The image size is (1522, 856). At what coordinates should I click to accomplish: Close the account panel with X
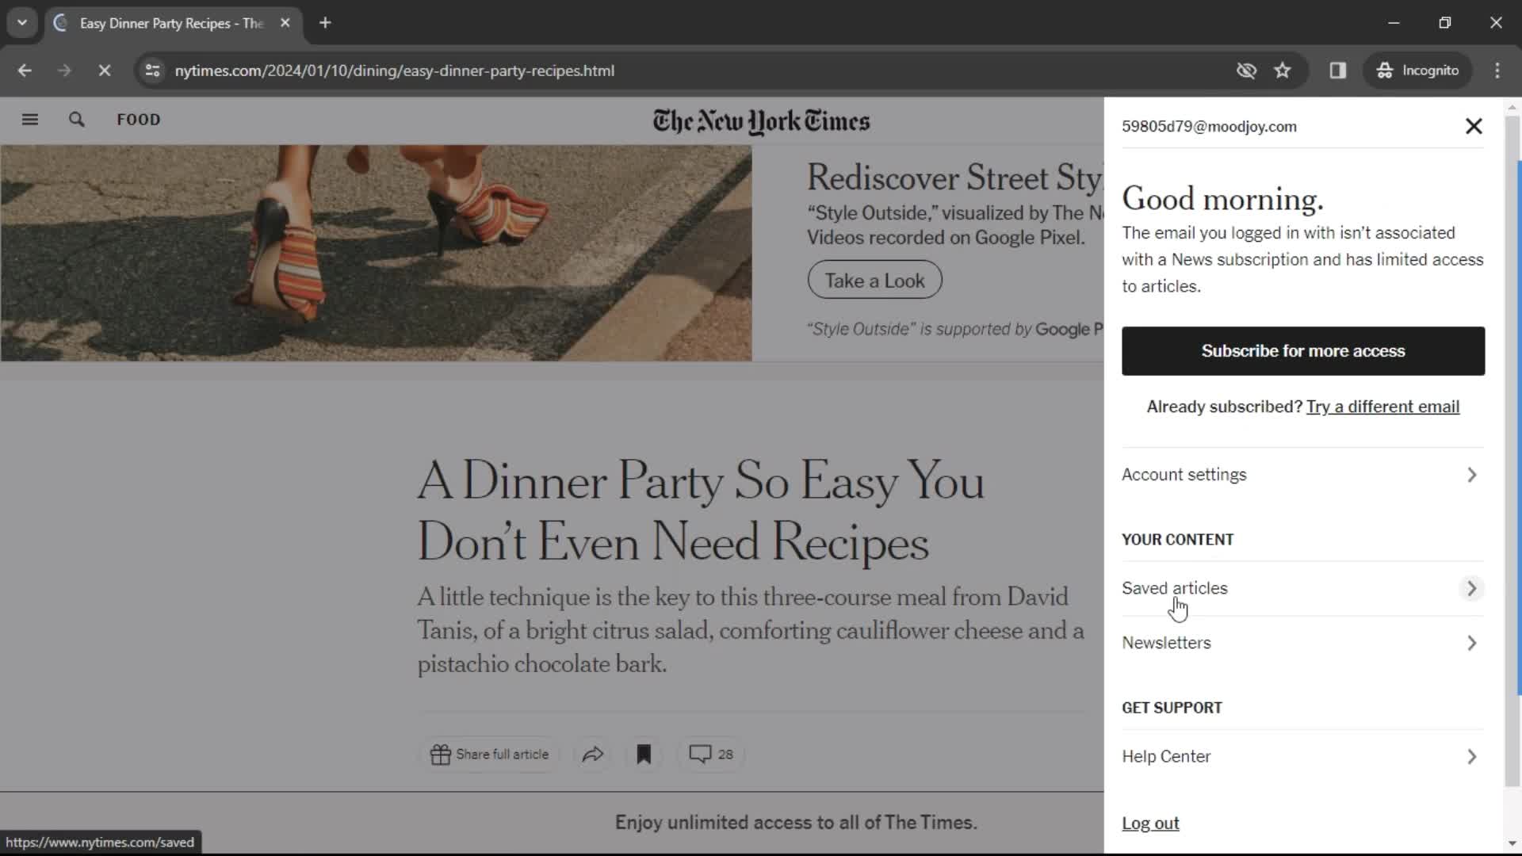1474,127
